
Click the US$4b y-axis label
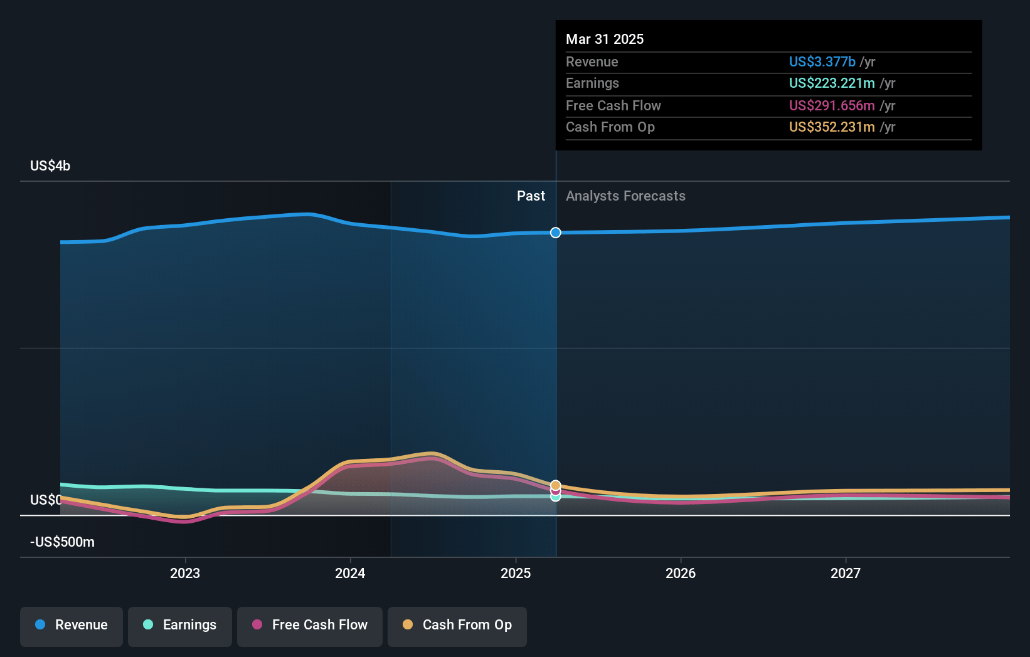pos(50,166)
